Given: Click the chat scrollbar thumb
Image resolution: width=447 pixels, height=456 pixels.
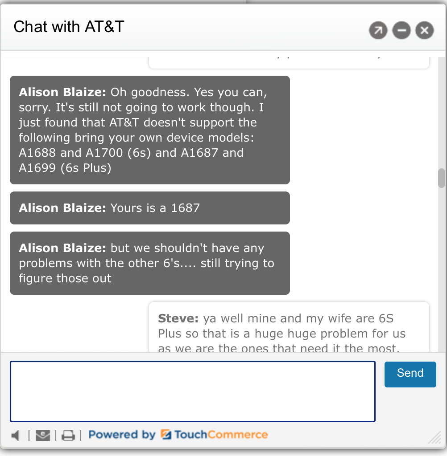Looking at the screenshot, I should tap(441, 178).
